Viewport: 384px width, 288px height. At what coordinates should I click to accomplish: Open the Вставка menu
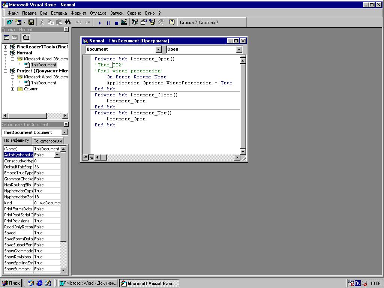point(59,13)
